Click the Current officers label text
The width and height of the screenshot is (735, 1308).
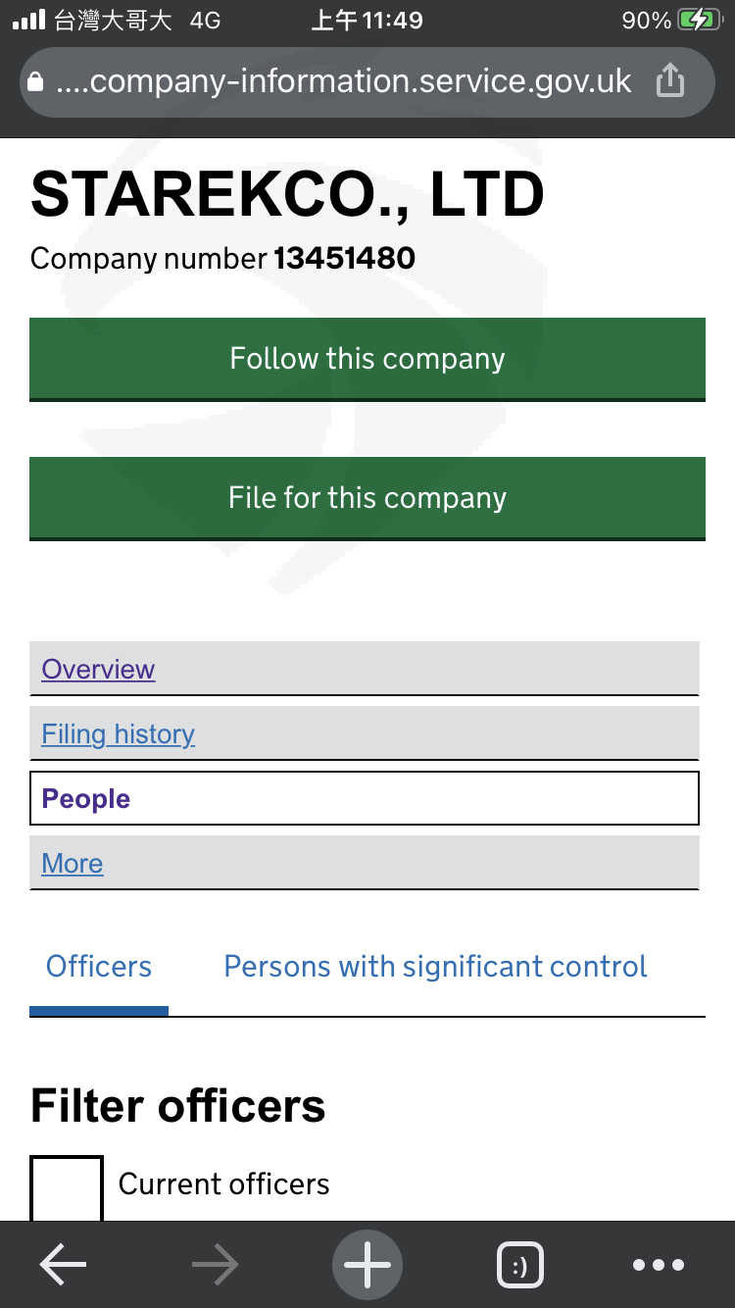pyautogui.click(x=223, y=1184)
